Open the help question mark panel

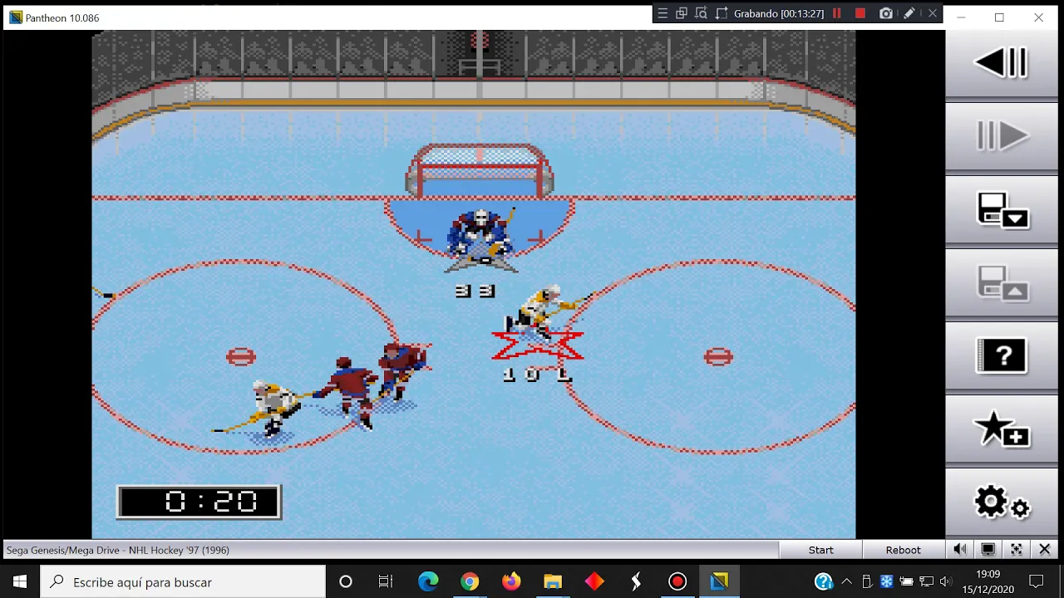point(1002,355)
